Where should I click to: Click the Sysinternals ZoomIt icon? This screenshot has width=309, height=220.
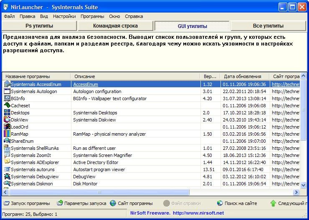pyautogui.click(x=7, y=155)
